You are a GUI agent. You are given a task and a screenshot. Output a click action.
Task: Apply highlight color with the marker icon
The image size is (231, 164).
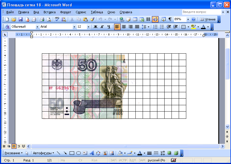[193, 27]
